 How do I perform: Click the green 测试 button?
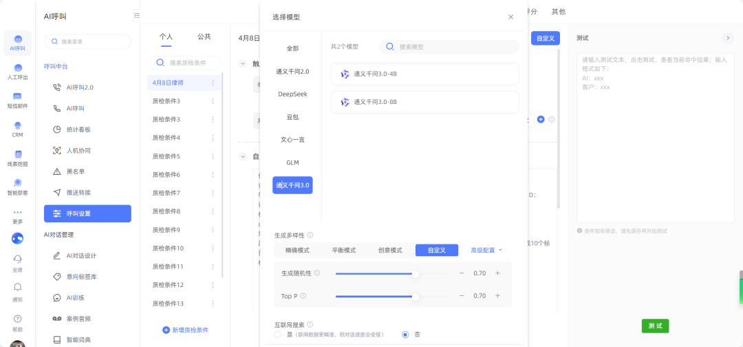[655, 326]
